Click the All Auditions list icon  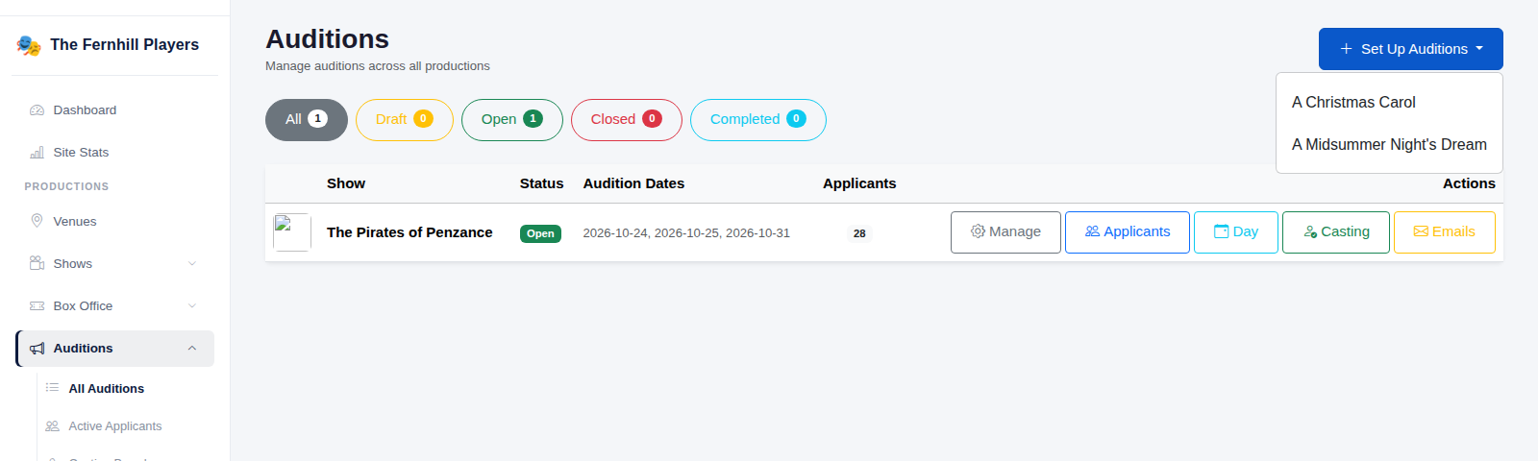point(52,388)
